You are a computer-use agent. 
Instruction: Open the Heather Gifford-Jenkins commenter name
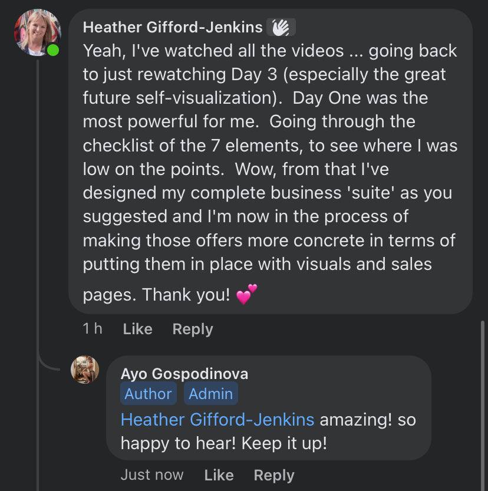coord(173,27)
